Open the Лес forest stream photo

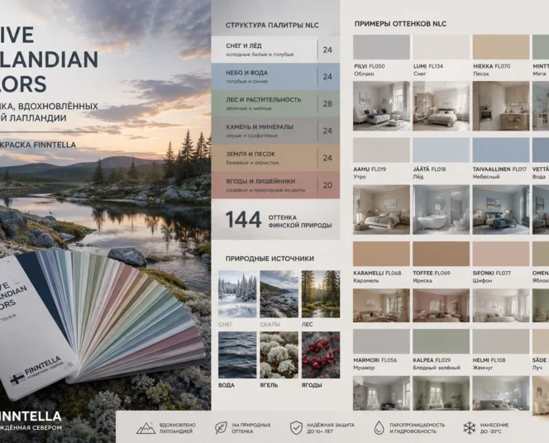tap(321, 294)
